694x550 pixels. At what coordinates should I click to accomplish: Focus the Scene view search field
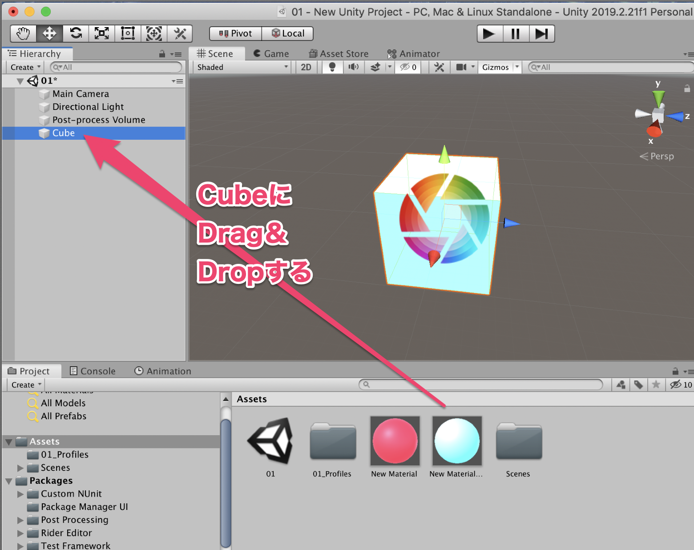[610, 67]
